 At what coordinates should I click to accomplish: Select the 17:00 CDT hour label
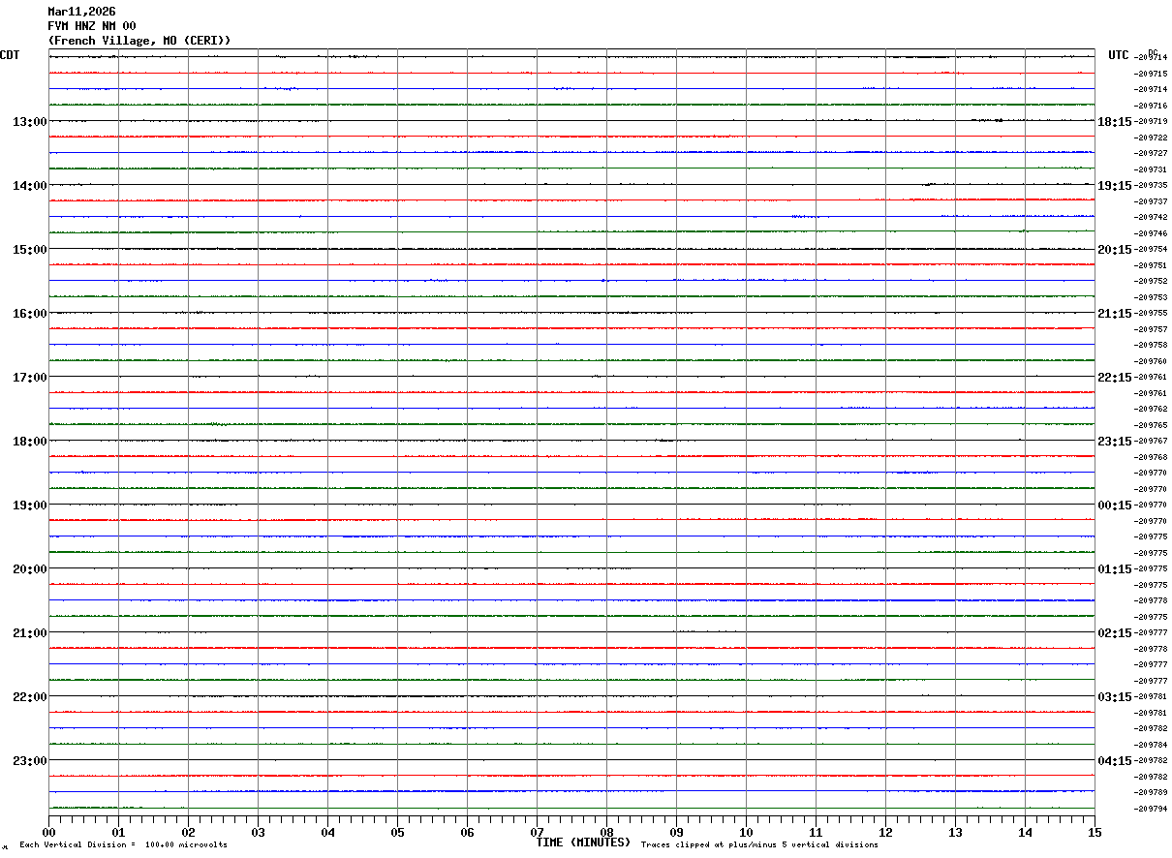[x=29, y=378]
